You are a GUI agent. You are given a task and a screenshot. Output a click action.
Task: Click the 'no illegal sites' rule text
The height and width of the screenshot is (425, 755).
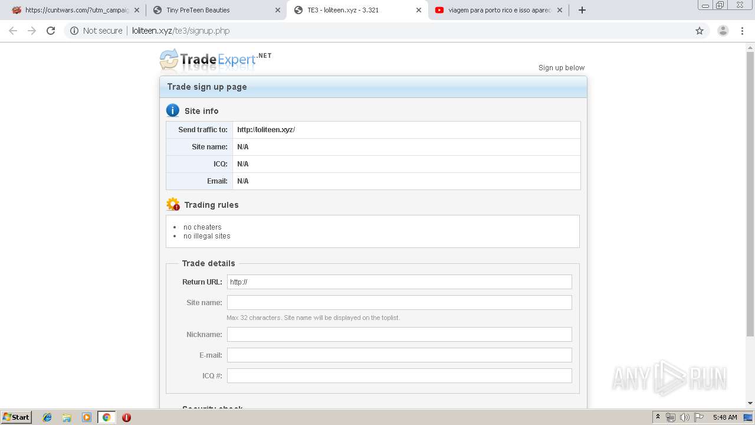click(x=207, y=236)
